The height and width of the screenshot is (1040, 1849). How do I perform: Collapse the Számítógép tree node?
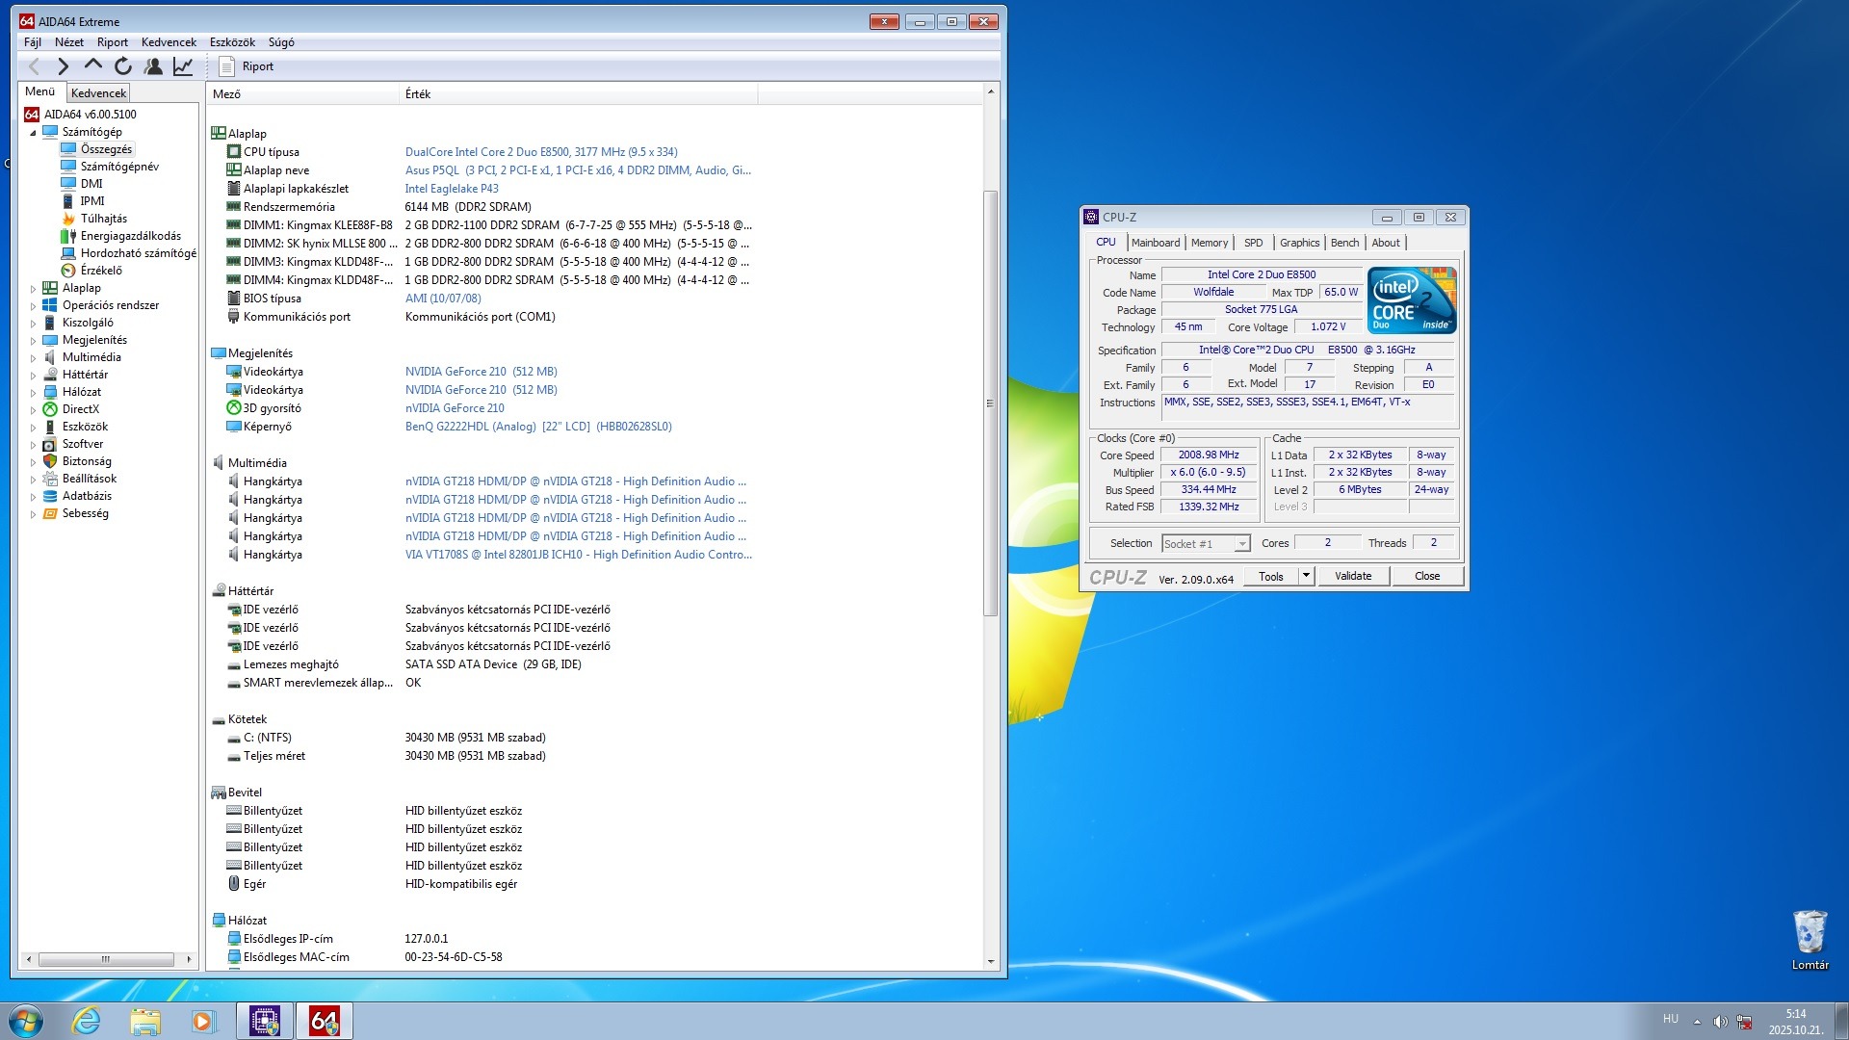(33, 133)
